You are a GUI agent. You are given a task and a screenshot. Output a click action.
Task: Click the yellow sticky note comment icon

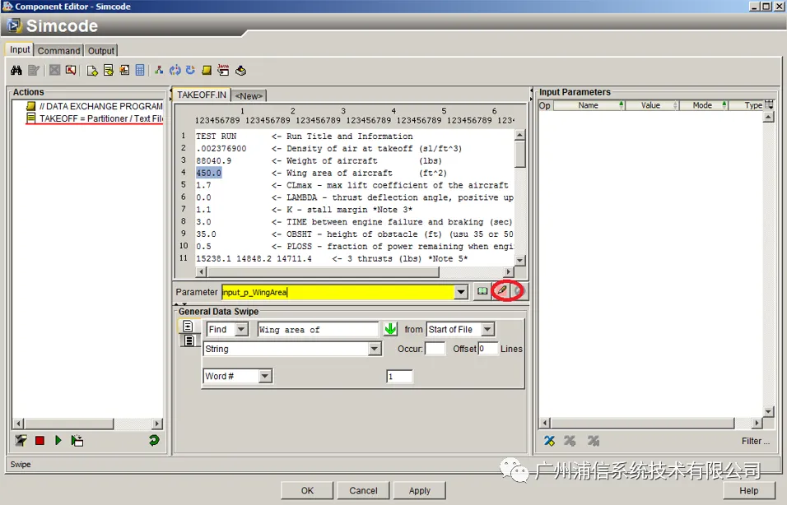tap(207, 70)
